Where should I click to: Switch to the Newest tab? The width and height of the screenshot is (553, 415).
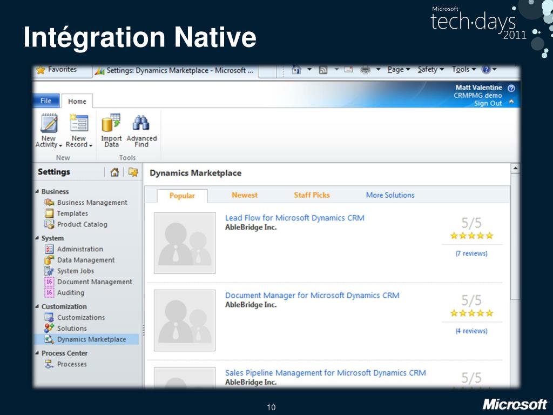pos(245,195)
